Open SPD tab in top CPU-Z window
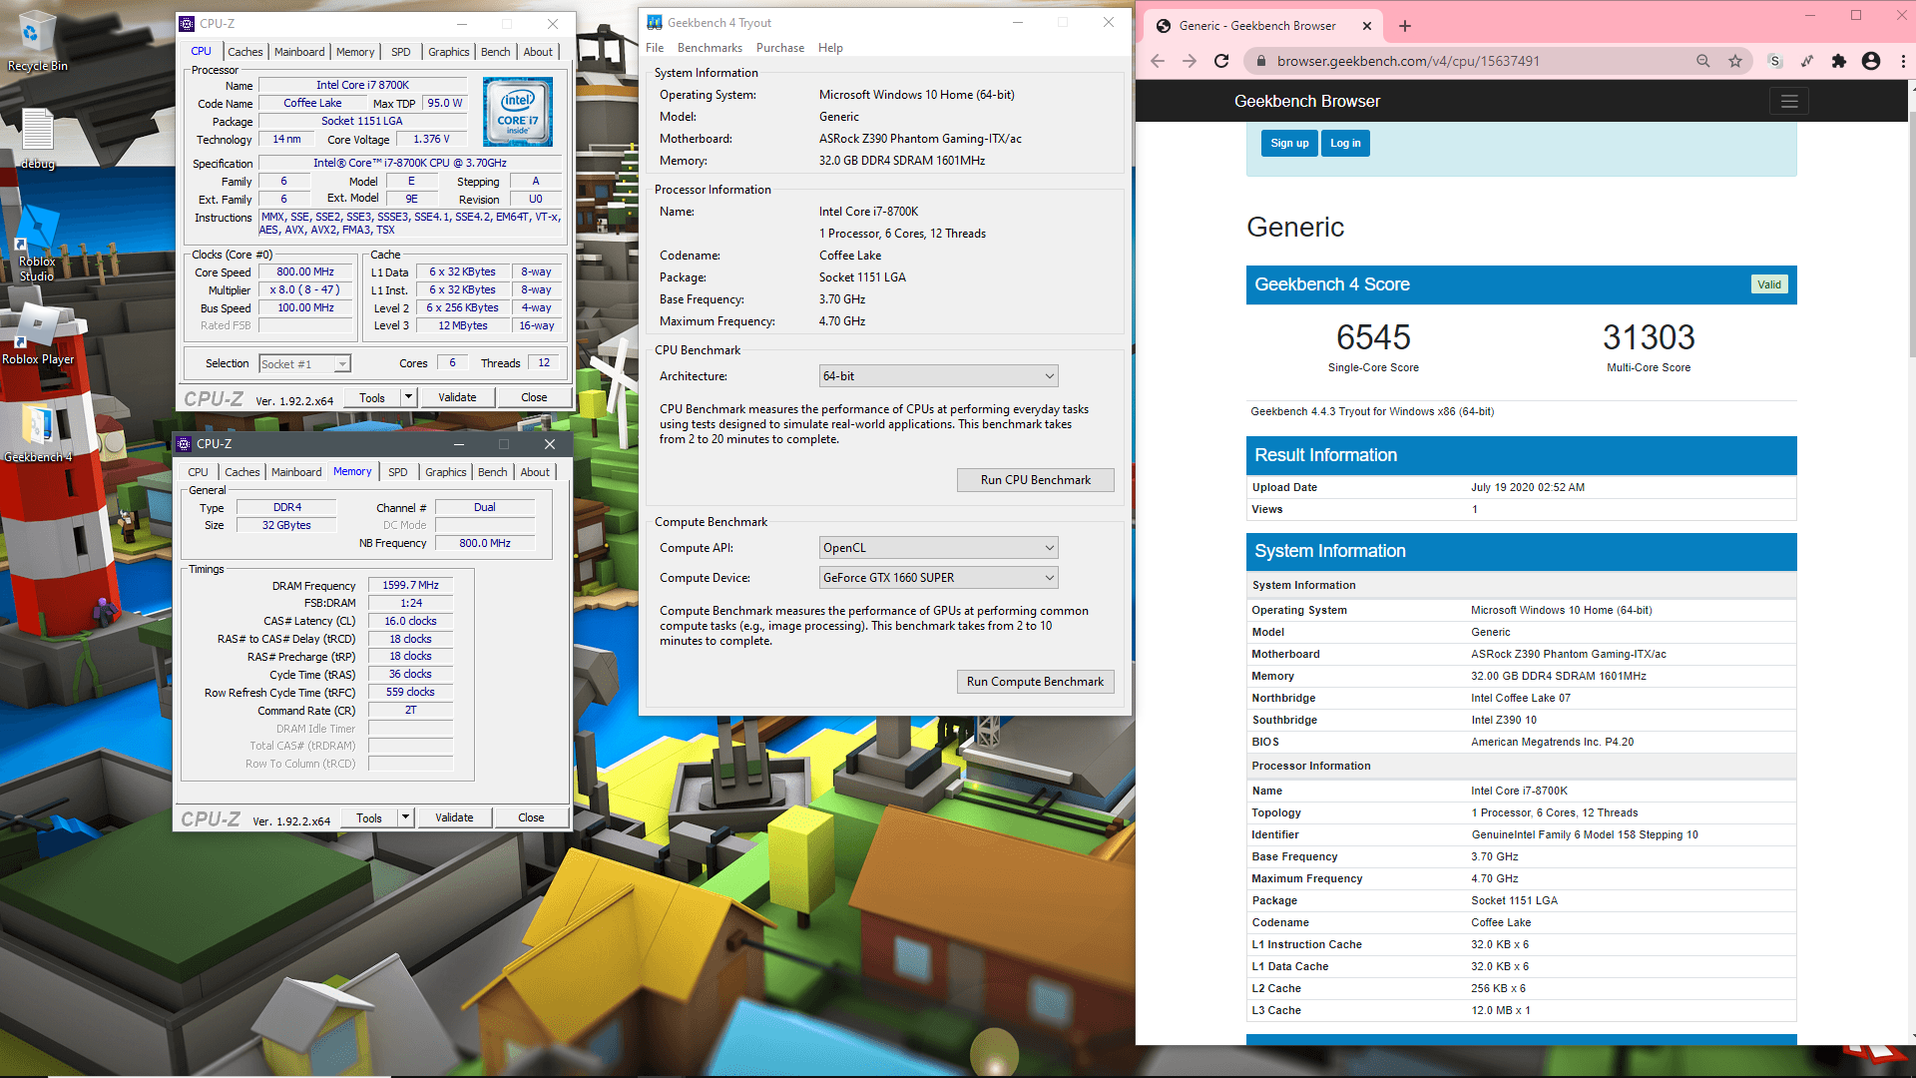The width and height of the screenshot is (1916, 1078). click(400, 52)
